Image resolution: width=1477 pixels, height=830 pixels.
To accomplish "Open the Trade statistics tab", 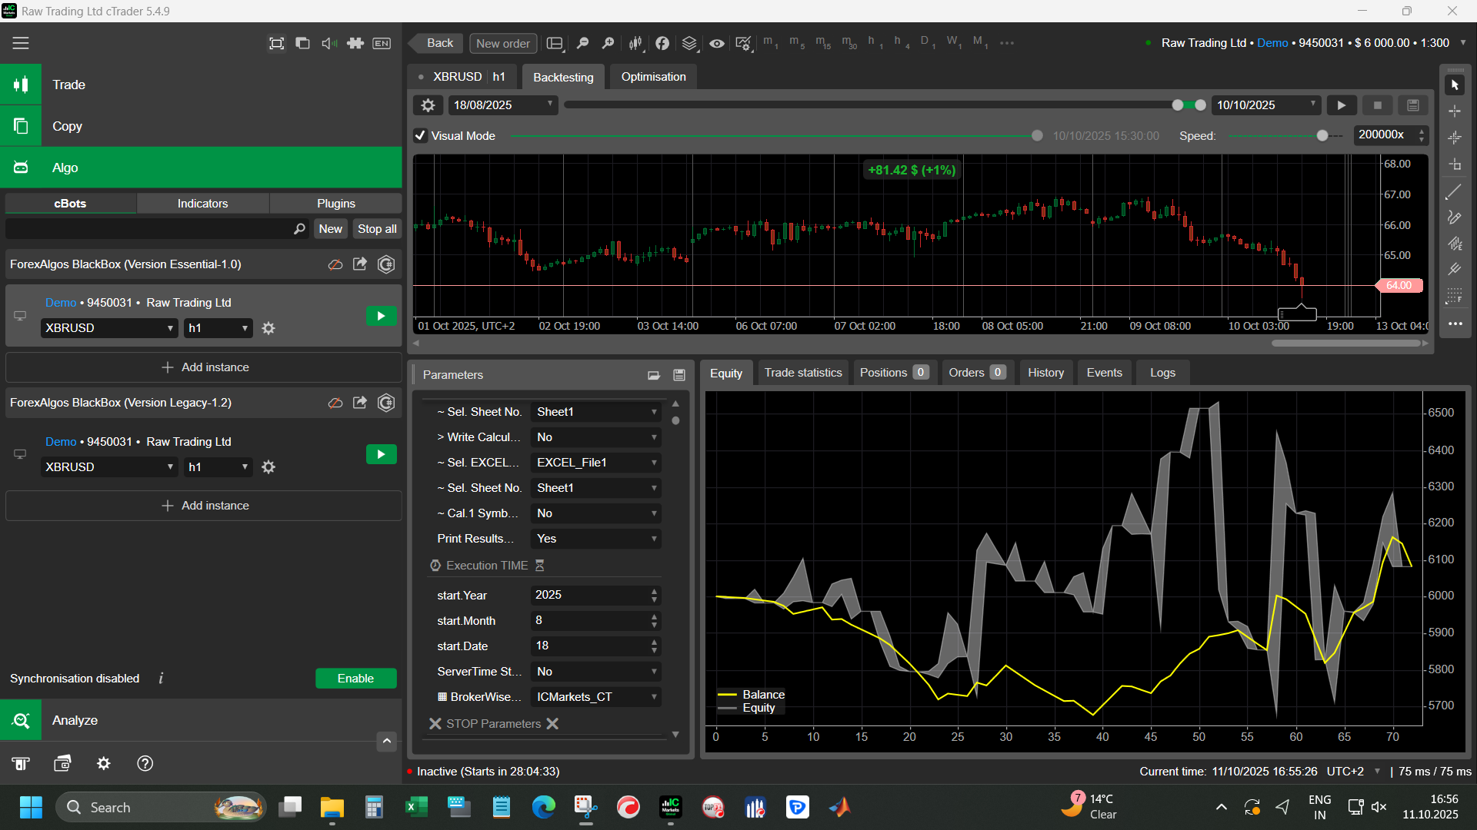I will coord(803,373).
